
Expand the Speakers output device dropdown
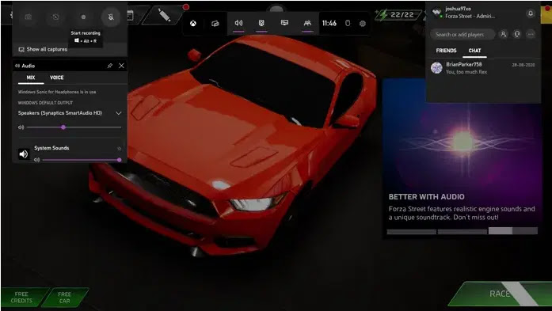tap(119, 113)
